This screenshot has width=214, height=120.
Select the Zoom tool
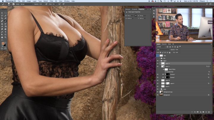5,37
